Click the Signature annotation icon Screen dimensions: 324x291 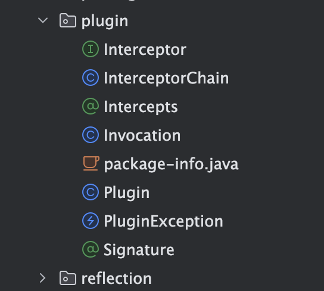[x=91, y=249]
